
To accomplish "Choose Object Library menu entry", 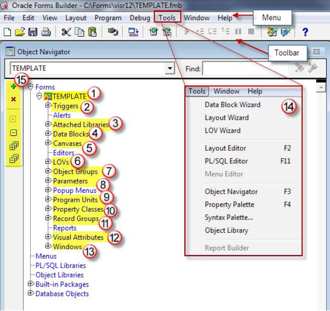I will pos(227,231).
